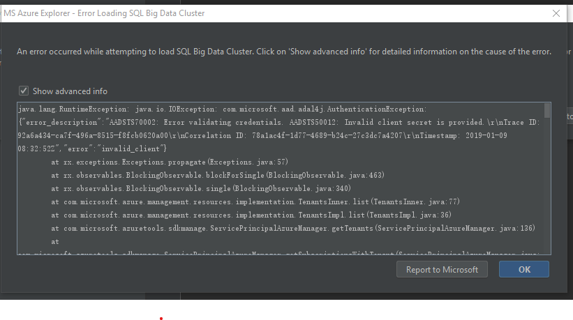This screenshot has width=573, height=320.
Task: Close the Error Loading SQL Big Data Cluster dialog
Action: (556, 13)
